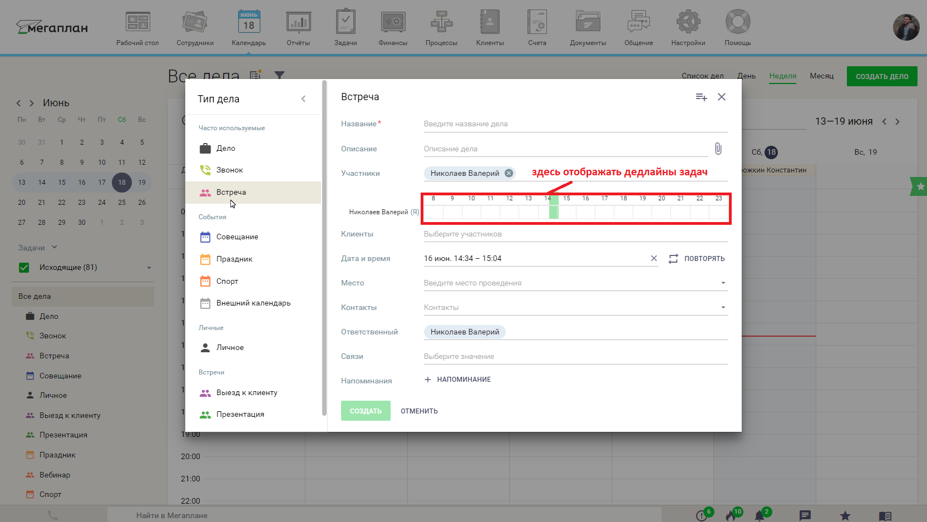Open the Контакты dropdown
The height and width of the screenshot is (522, 927).
pos(723,308)
